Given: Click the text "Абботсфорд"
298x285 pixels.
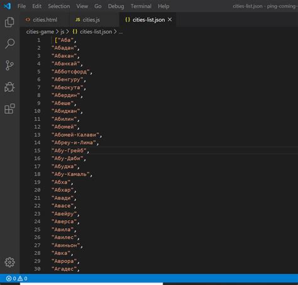Looking at the screenshot, I should pyautogui.click(x=70, y=72).
